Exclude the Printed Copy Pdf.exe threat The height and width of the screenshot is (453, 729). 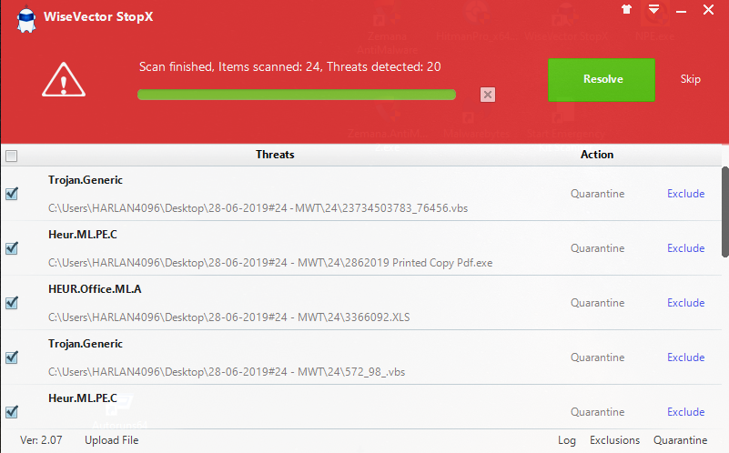point(685,248)
